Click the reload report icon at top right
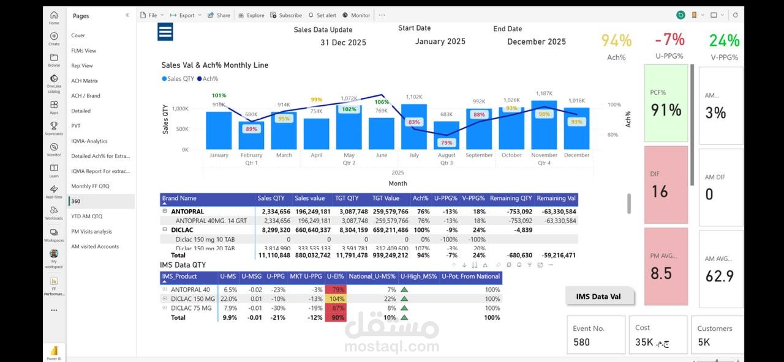Image resolution: width=784 pixels, height=362 pixels. point(736,15)
